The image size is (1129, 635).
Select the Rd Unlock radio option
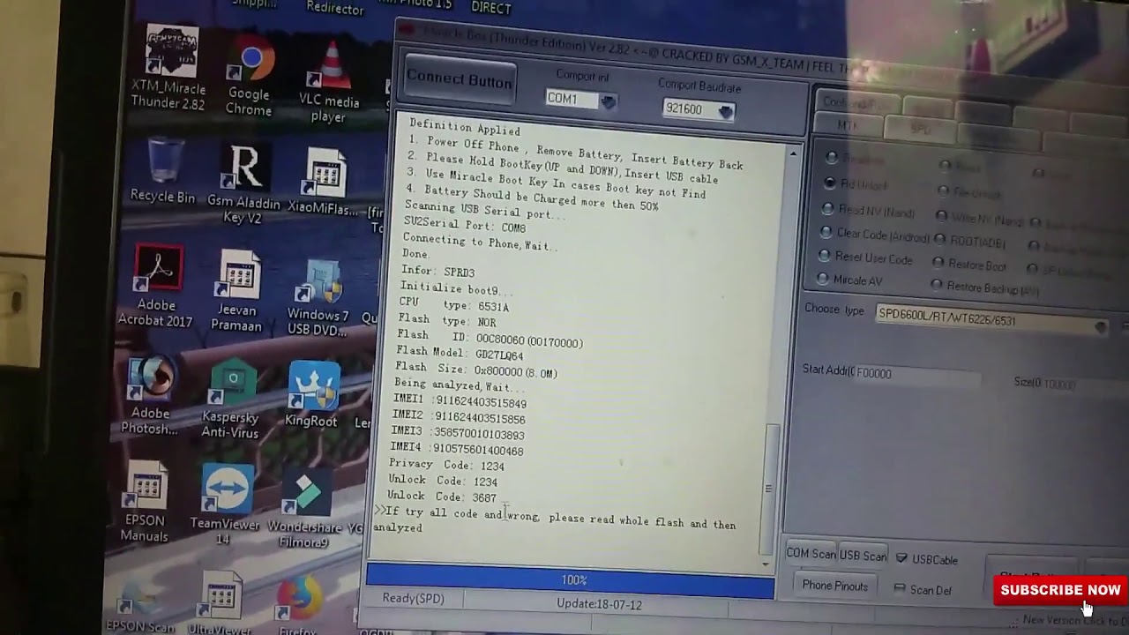(856, 184)
